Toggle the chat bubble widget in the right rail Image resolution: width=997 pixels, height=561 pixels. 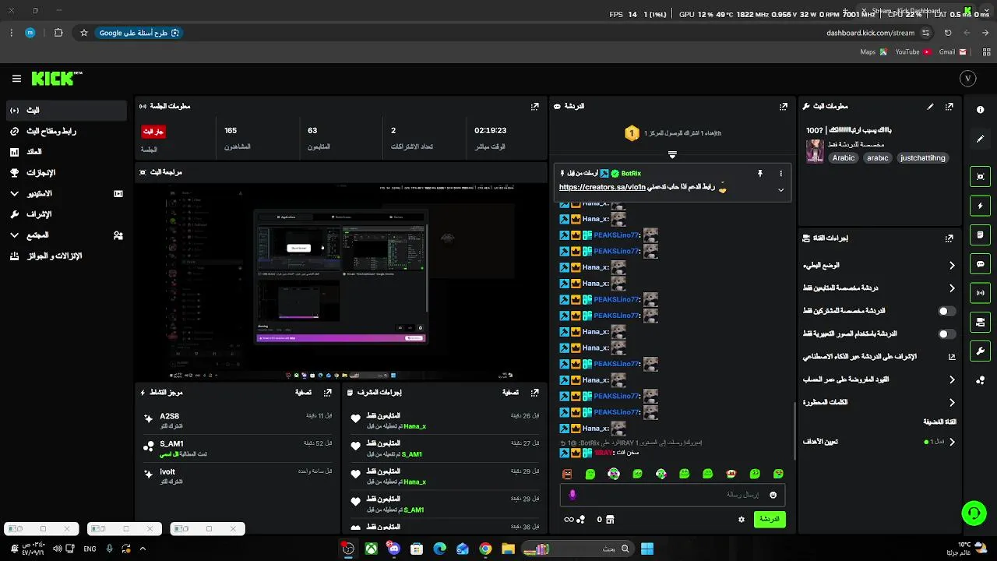981,264
